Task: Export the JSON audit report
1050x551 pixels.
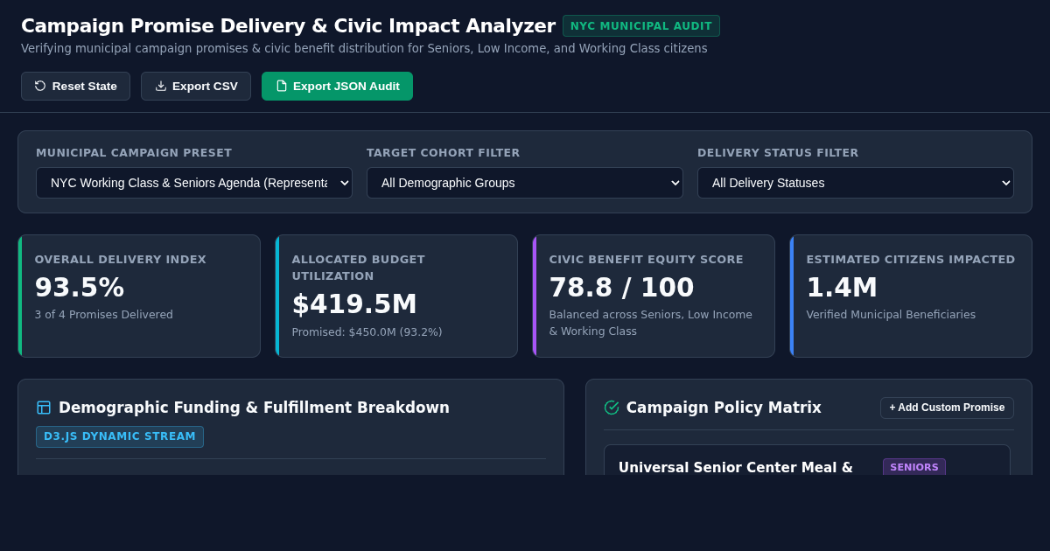Action: pyautogui.click(x=337, y=86)
